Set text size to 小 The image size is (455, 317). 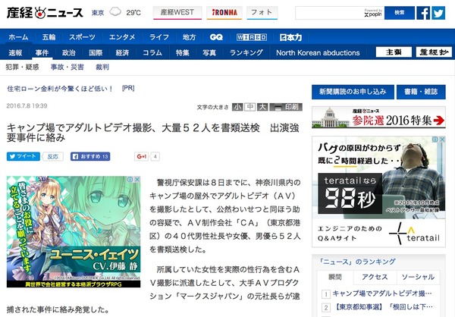tap(237, 107)
